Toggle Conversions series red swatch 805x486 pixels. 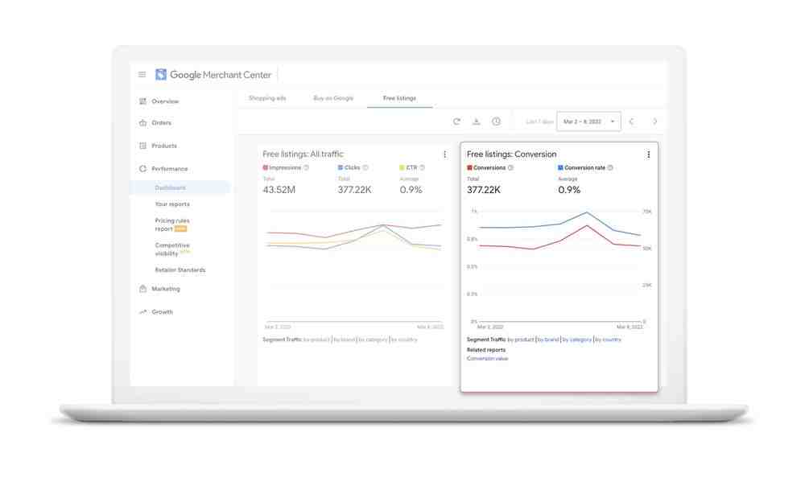(469, 168)
